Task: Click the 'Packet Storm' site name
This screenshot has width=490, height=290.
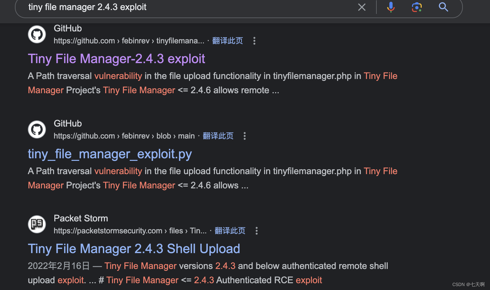Action: pyautogui.click(x=81, y=218)
